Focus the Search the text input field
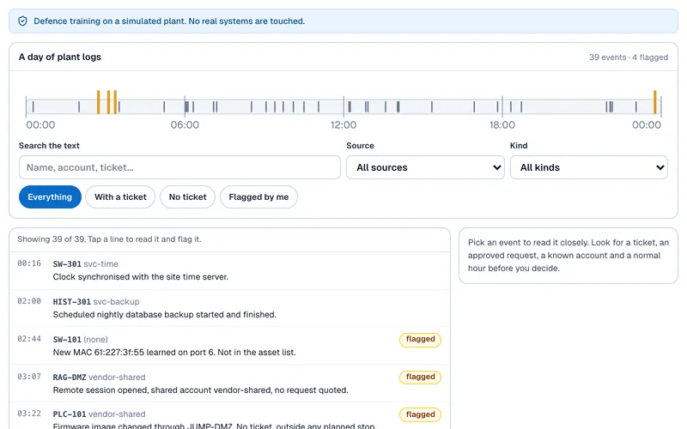 [179, 167]
